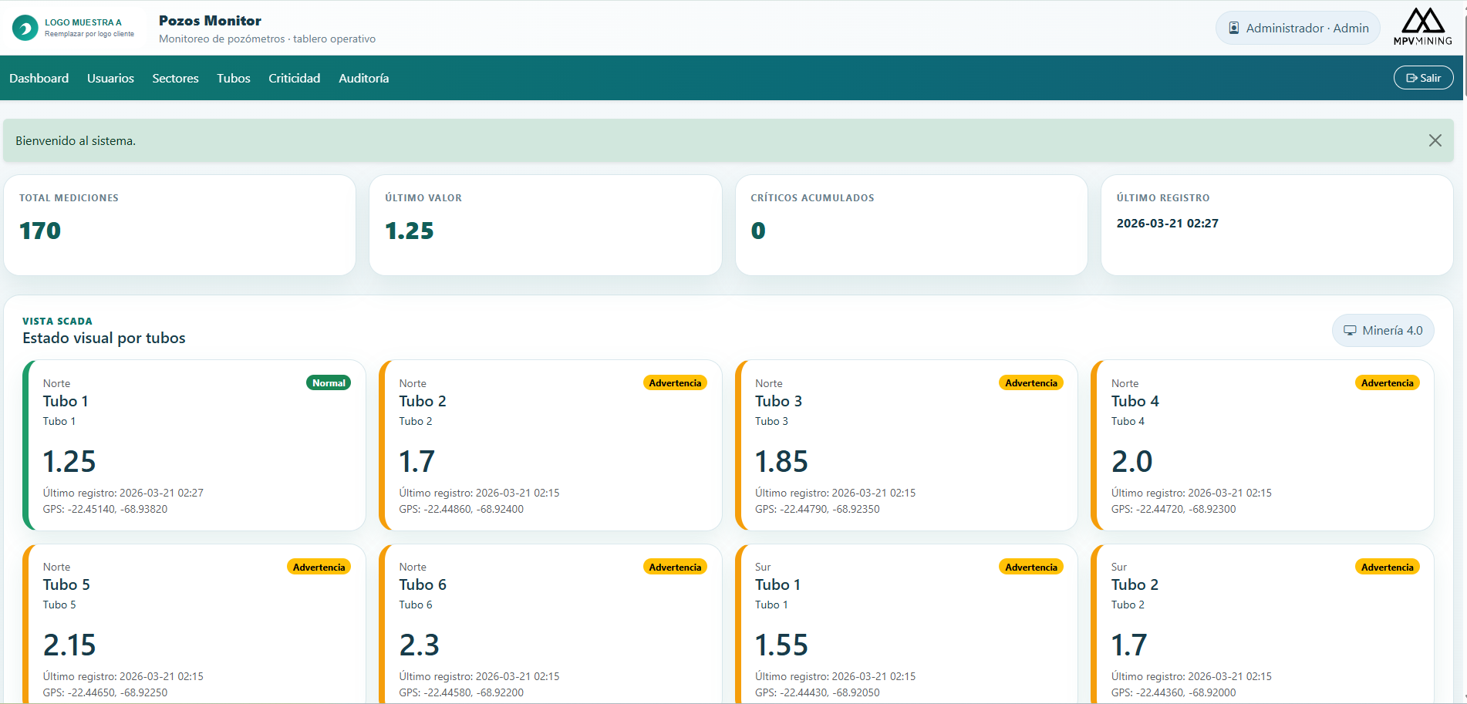
Task: Click the monitor icon on Minería 4.0 button
Action: (x=1351, y=330)
